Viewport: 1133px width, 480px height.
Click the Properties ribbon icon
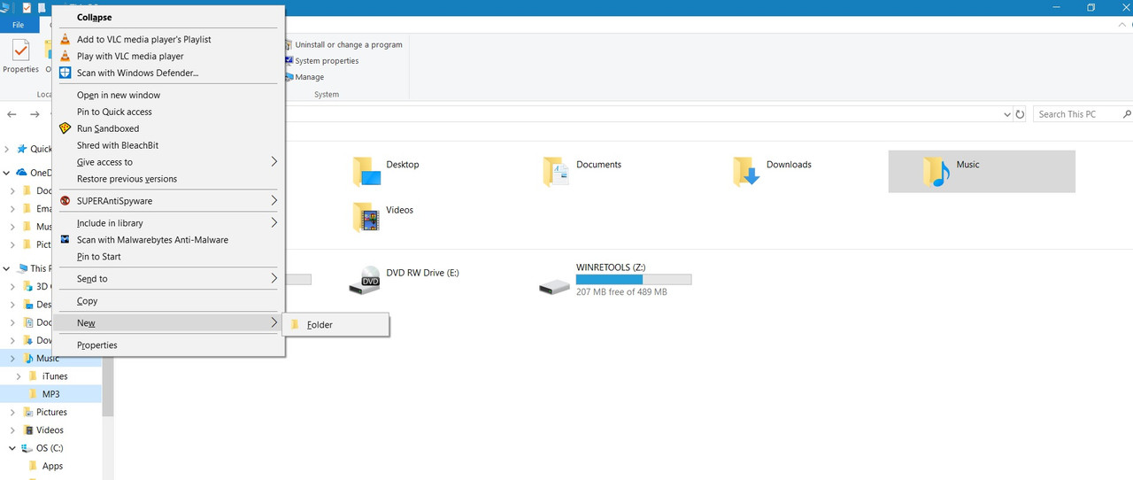20,50
